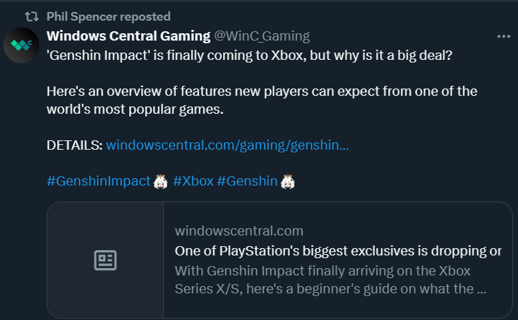The image size is (518, 320).
Task: Click the article placeholder icon in link card
Action: (105, 260)
